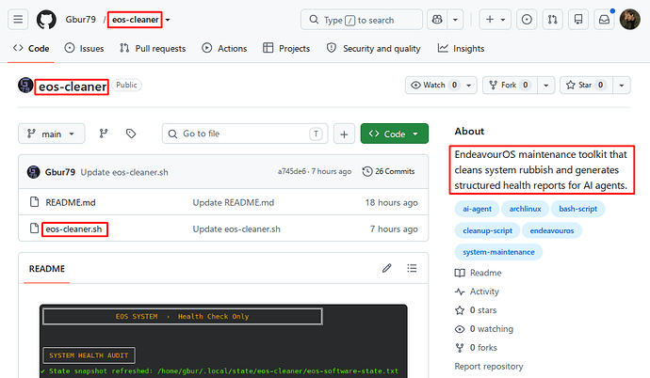Edit the README with pencil icon

(x=387, y=268)
